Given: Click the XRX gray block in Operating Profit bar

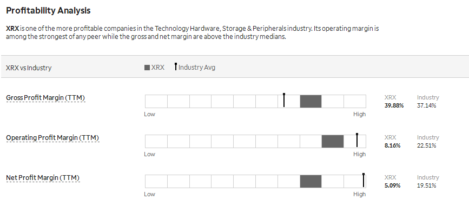Looking at the screenshot, I should [333, 141].
